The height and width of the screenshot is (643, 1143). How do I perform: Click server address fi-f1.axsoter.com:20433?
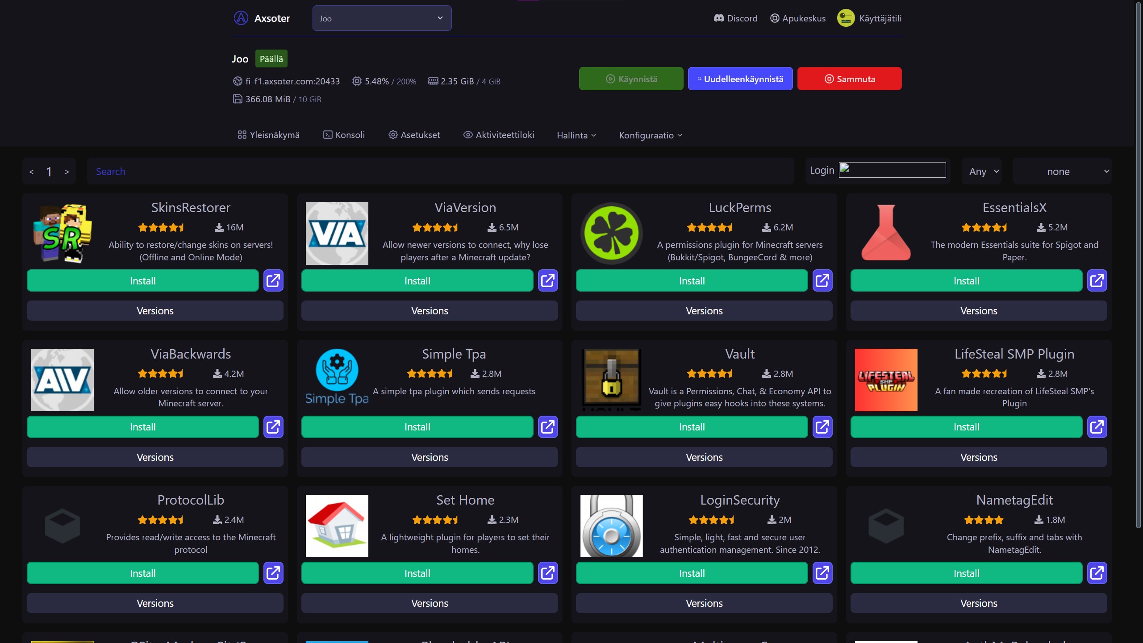click(x=292, y=81)
